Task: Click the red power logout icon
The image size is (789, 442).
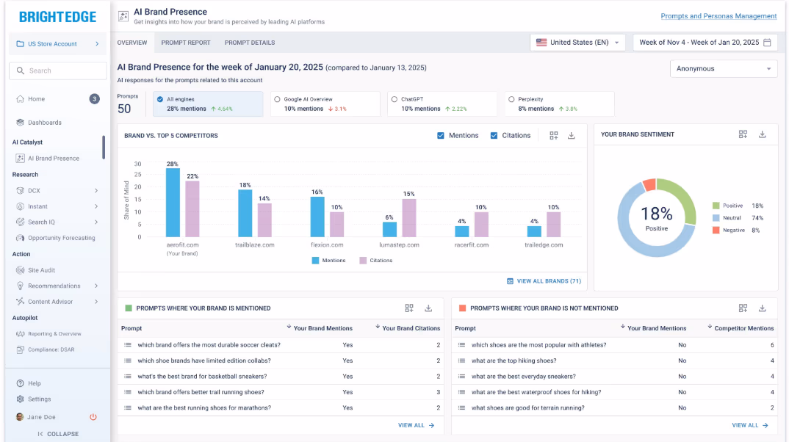Action: tap(93, 417)
